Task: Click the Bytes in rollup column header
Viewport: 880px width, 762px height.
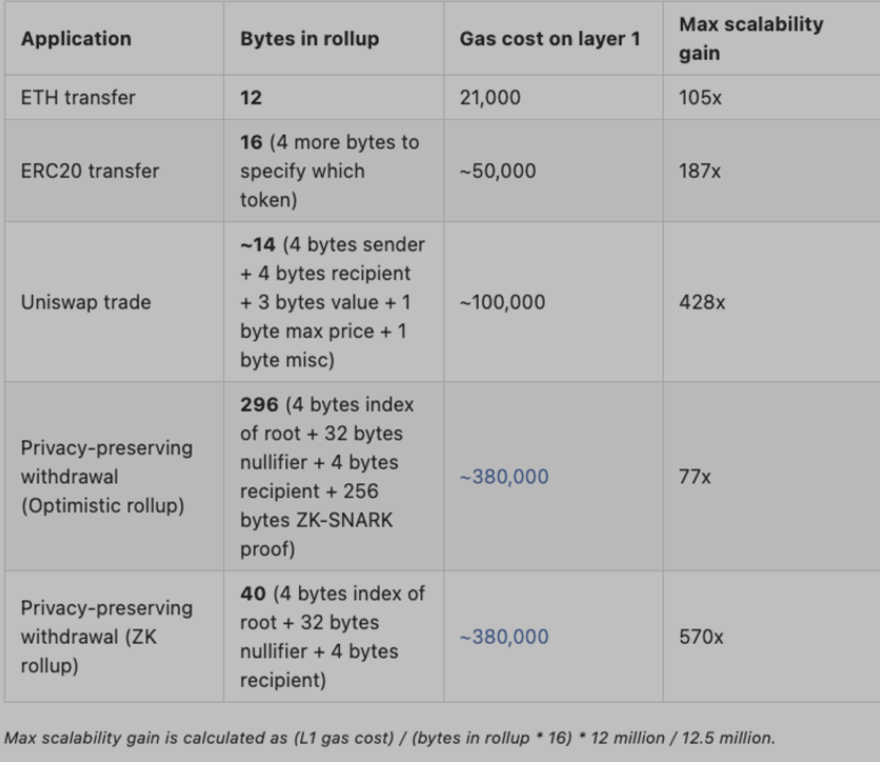Action: click(x=309, y=39)
